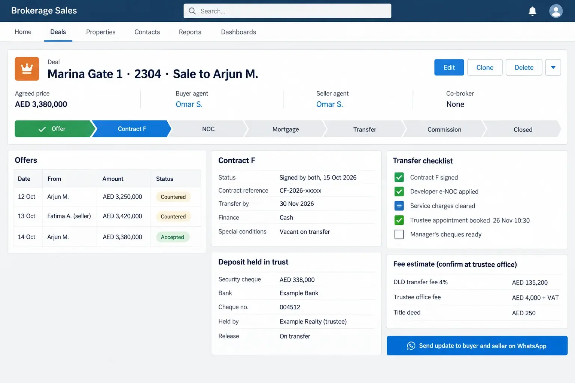
Task: Click Countered badge for 13 Oct offer
Action: (173, 217)
